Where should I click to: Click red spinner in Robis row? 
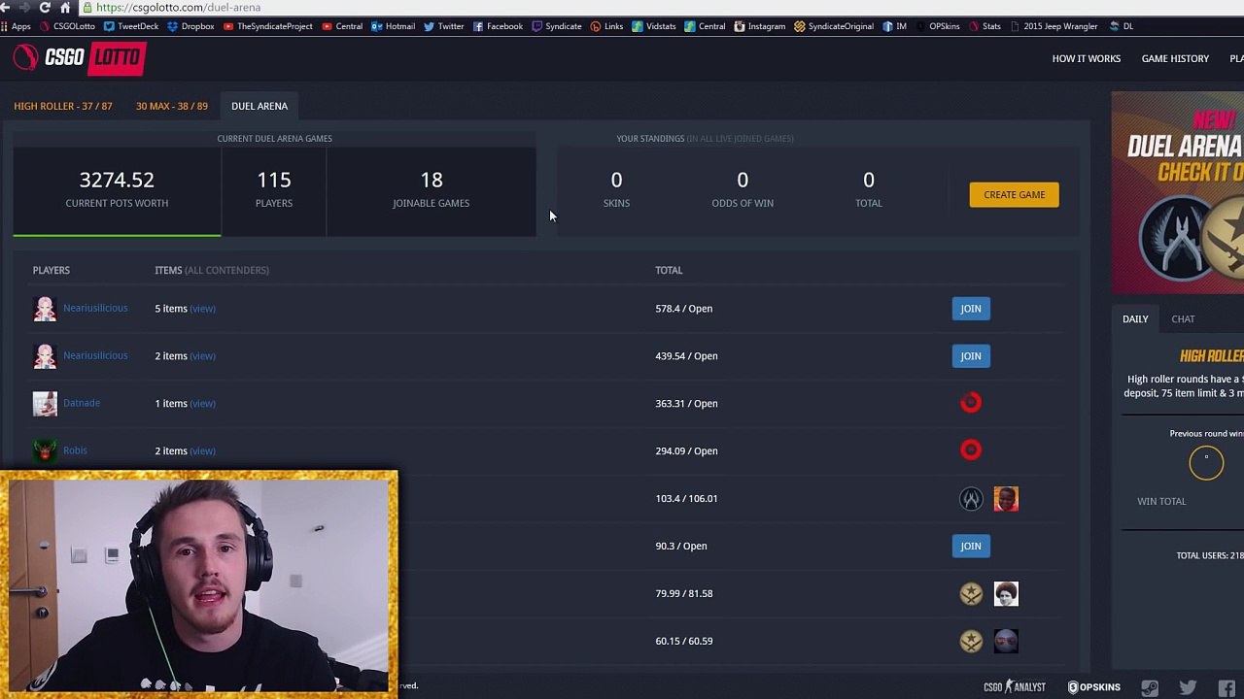pos(971,450)
